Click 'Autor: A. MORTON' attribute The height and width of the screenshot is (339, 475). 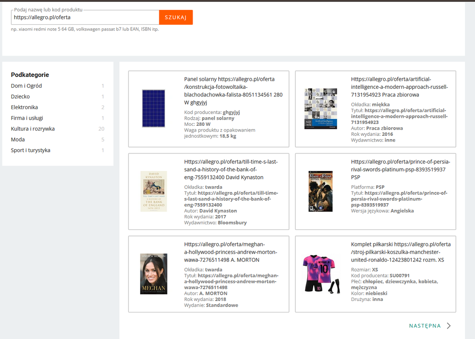[x=206, y=293]
